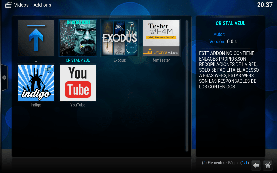Click the clapperboard Vídeos icon
Screen dimensions: 277x173
click(x=8, y=5)
